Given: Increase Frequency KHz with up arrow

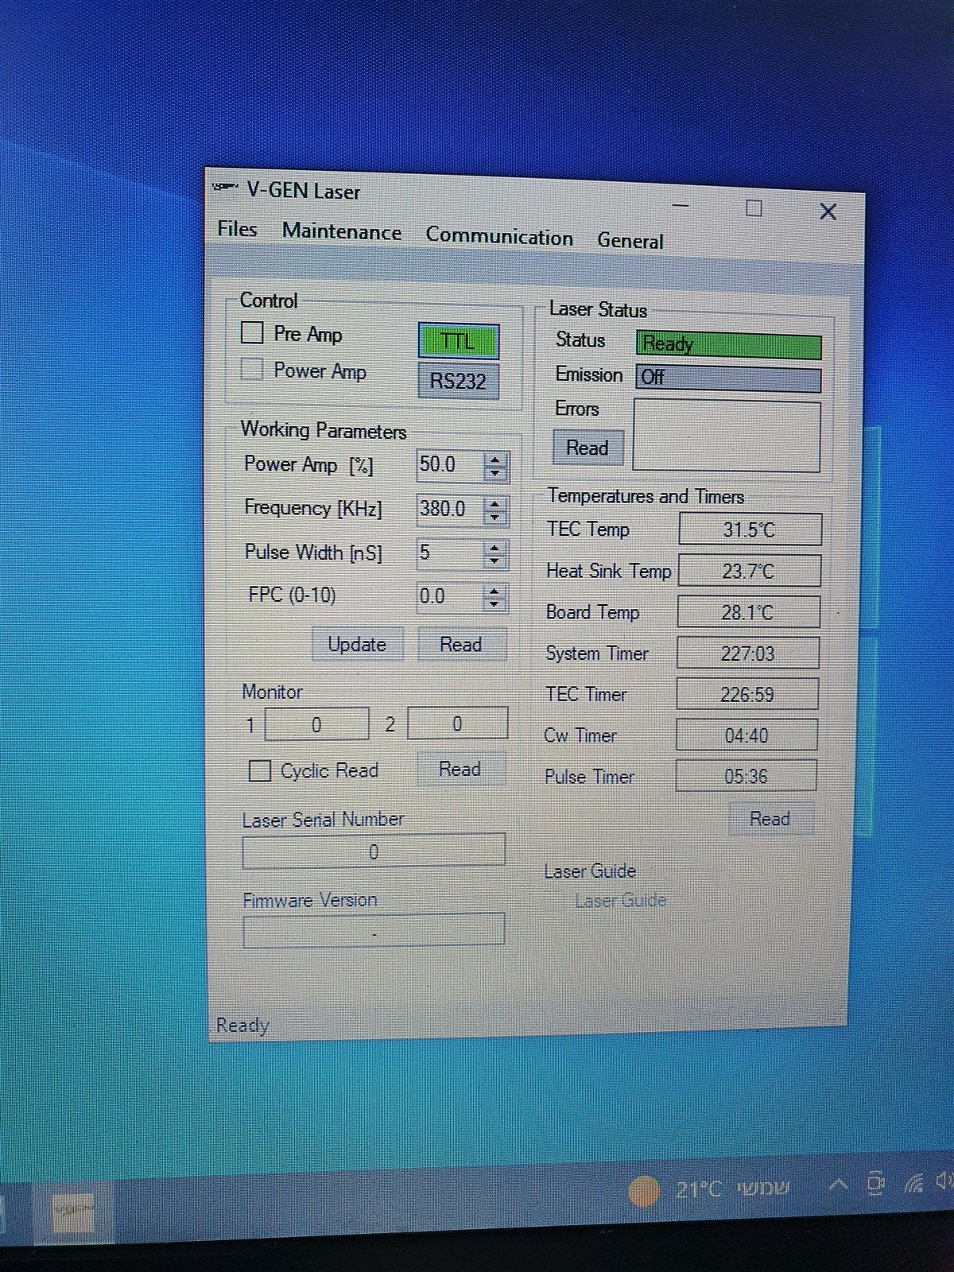Looking at the screenshot, I should tap(495, 503).
